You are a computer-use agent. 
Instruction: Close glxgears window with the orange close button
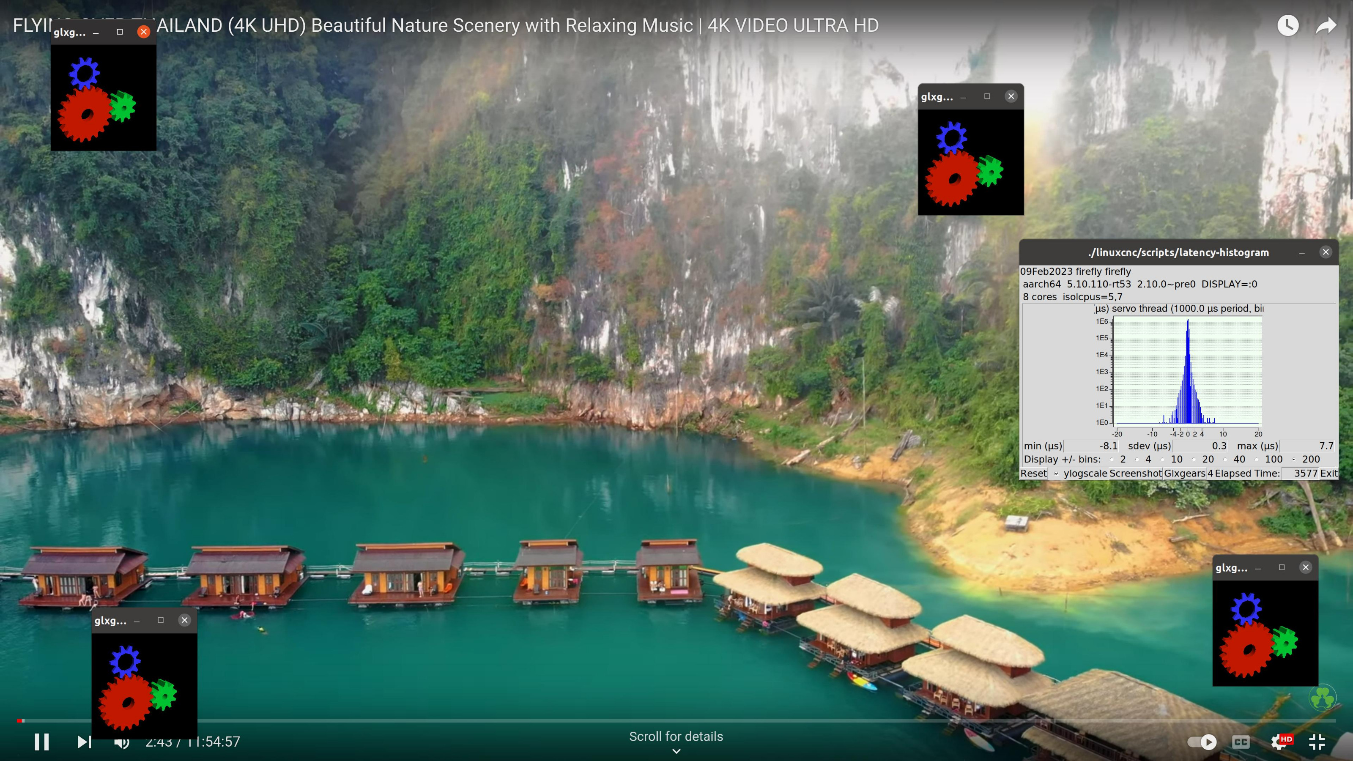[x=143, y=32]
